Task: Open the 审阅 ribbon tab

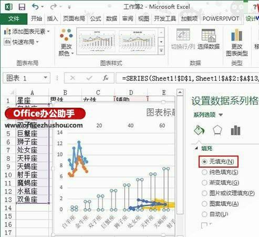Action: click(128, 18)
